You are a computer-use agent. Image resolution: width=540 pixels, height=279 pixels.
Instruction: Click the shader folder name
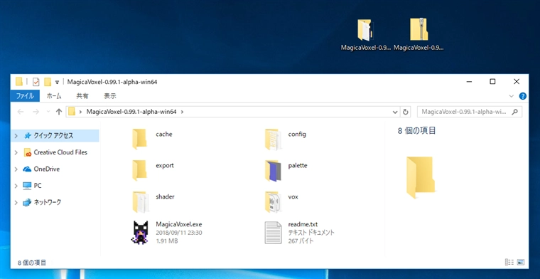tap(165, 196)
